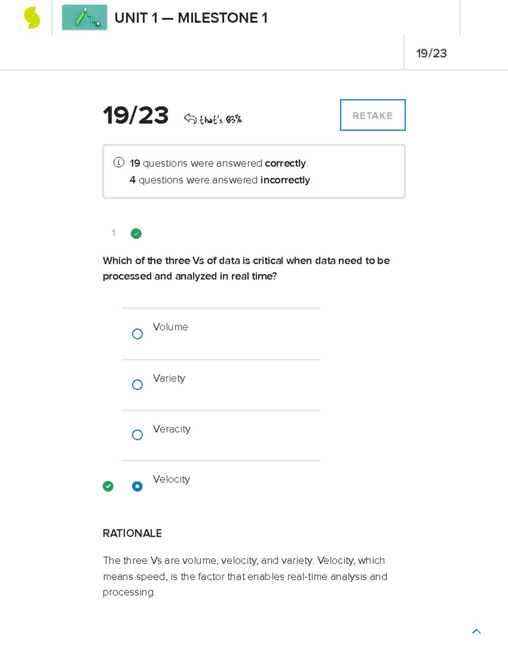Open the Unit 1 course thumbnail
The height and width of the screenshot is (657, 508).
(x=84, y=18)
